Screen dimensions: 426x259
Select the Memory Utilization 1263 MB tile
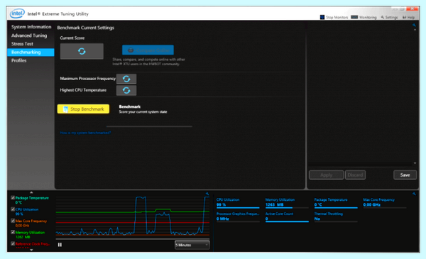[287, 203]
